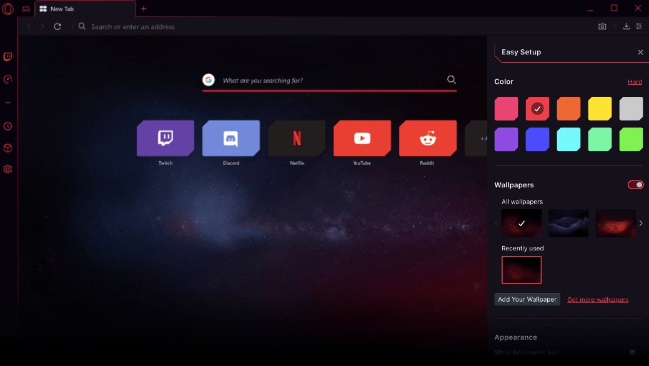Go forward to the next page
Image resolution: width=649 pixels, height=366 pixels.
pyautogui.click(x=42, y=26)
